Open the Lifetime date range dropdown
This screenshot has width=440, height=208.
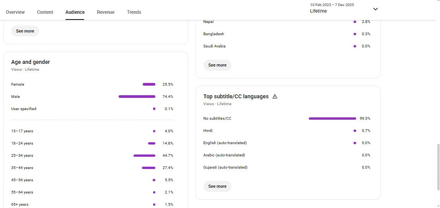click(375, 9)
